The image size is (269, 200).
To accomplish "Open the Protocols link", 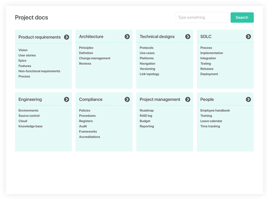I will click(x=146, y=48).
